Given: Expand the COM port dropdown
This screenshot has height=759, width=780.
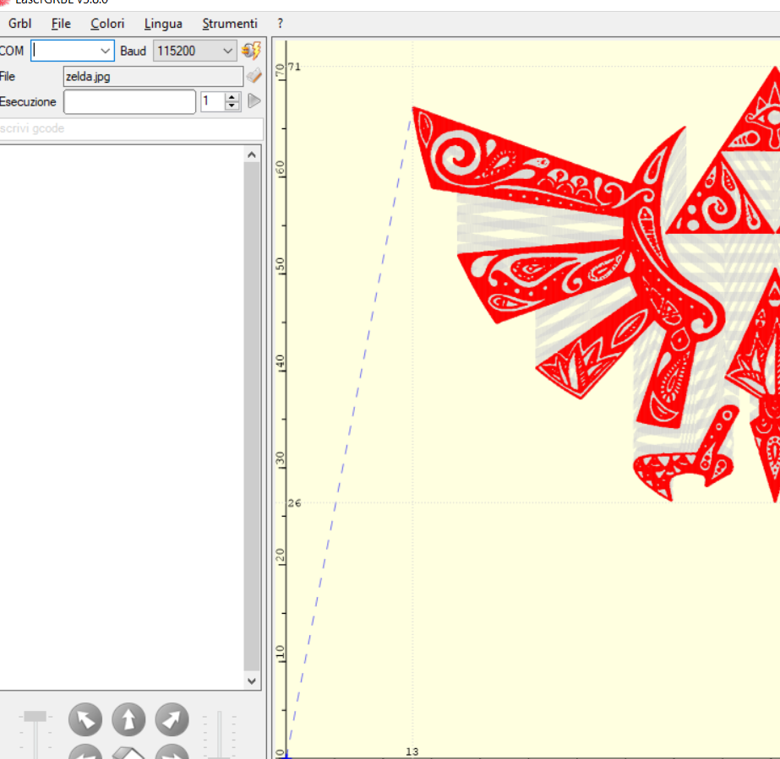Looking at the screenshot, I should tap(105, 51).
